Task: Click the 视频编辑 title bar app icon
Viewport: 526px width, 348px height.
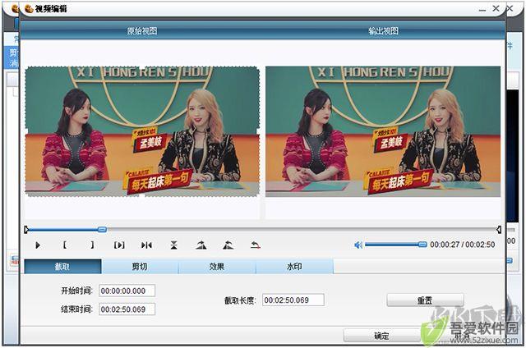Action: click(x=30, y=9)
